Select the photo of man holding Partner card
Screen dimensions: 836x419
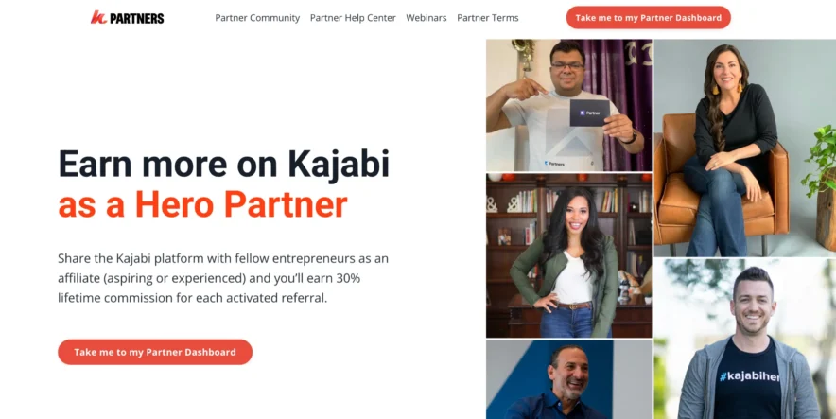point(569,105)
